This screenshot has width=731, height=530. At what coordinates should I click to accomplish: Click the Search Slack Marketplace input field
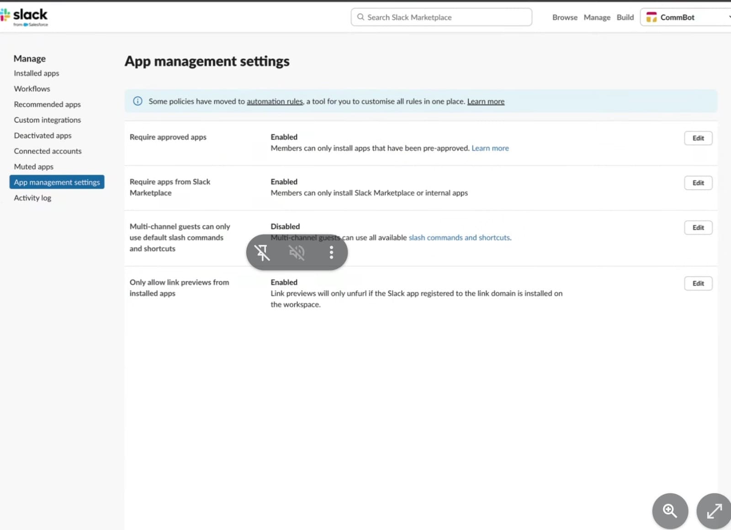pyautogui.click(x=441, y=17)
